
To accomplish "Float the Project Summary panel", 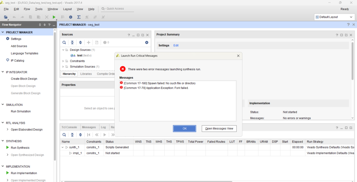I will click(x=346, y=35).
